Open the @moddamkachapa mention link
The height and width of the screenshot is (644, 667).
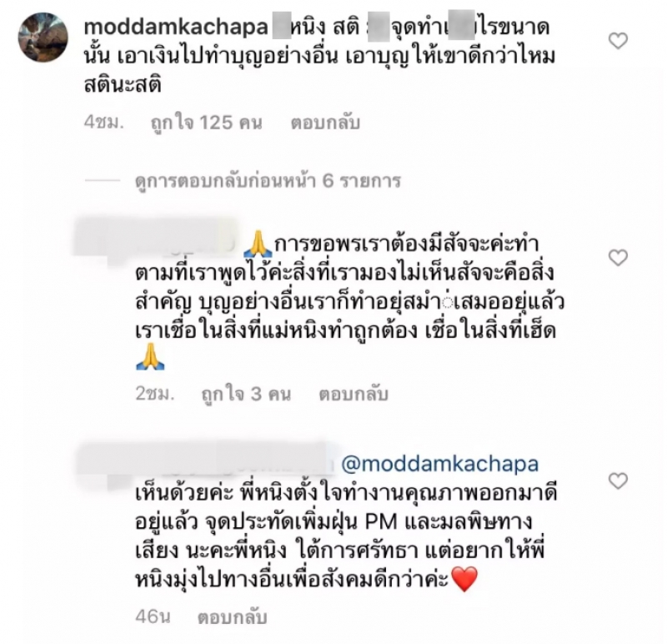point(440,464)
